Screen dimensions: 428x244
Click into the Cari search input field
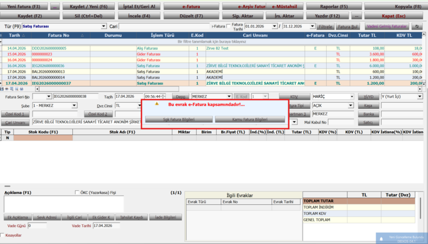(164, 26)
